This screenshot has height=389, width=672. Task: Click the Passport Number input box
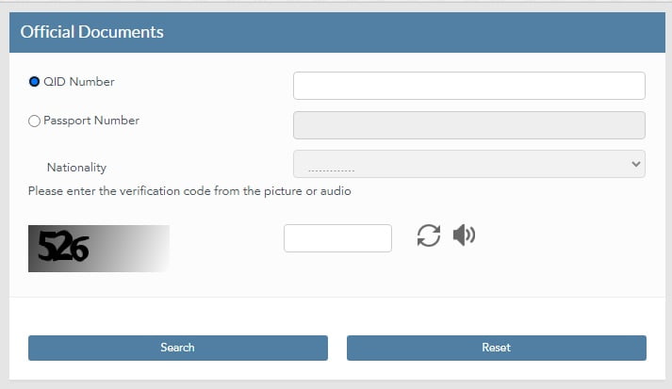tap(468, 125)
